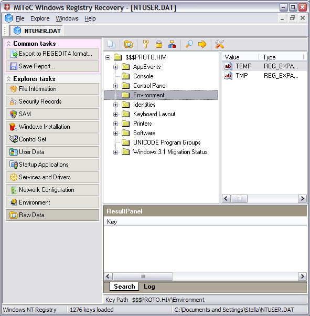Select the Console tree folder

point(143,76)
